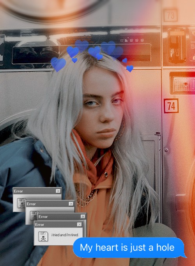Close the third Error window
The height and width of the screenshot is (266, 195).
click(x=83, y=217)
